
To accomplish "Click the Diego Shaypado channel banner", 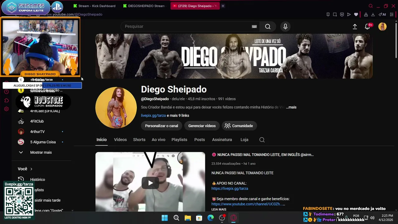I will [234, 56].
